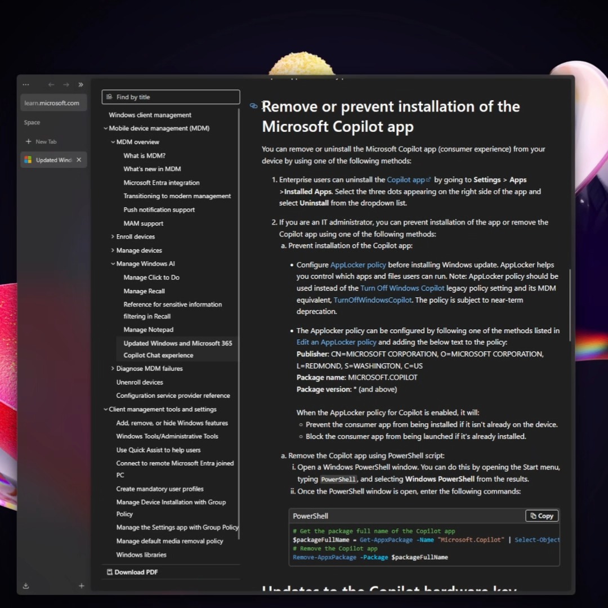The width and height of the screenshot is (608, 608).
Task: Open the browser three-dots menu
Action: point(25,84)
